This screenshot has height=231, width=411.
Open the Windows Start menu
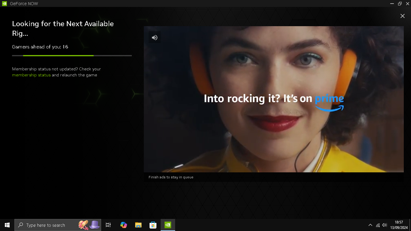[x=7, y=225]
